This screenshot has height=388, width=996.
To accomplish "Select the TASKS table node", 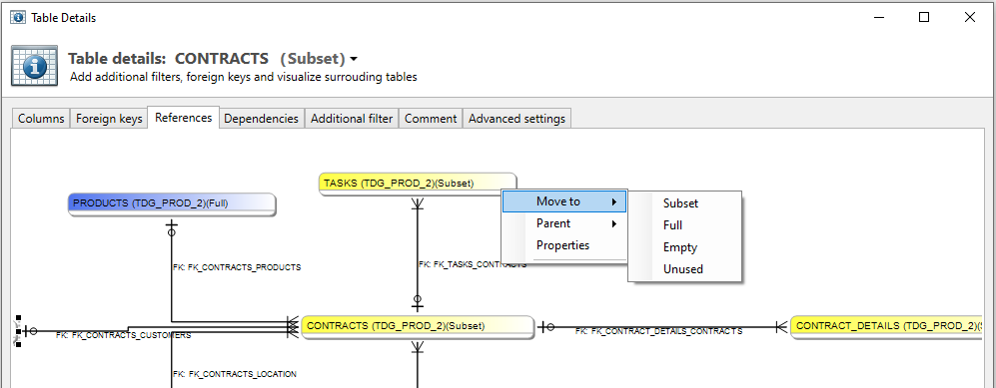I will (418, 184).
